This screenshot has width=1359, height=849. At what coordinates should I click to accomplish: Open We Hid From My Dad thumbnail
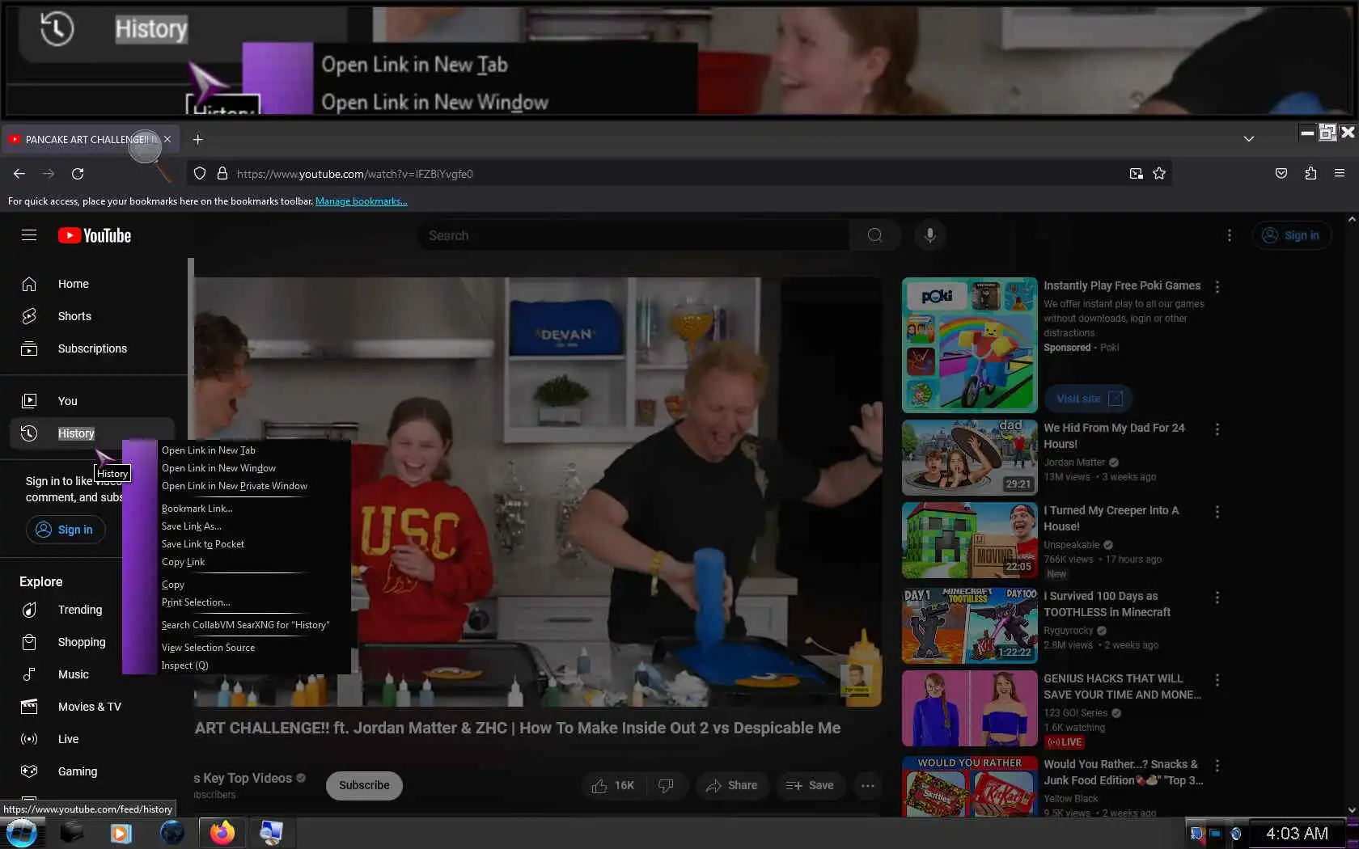coord(969,457)
